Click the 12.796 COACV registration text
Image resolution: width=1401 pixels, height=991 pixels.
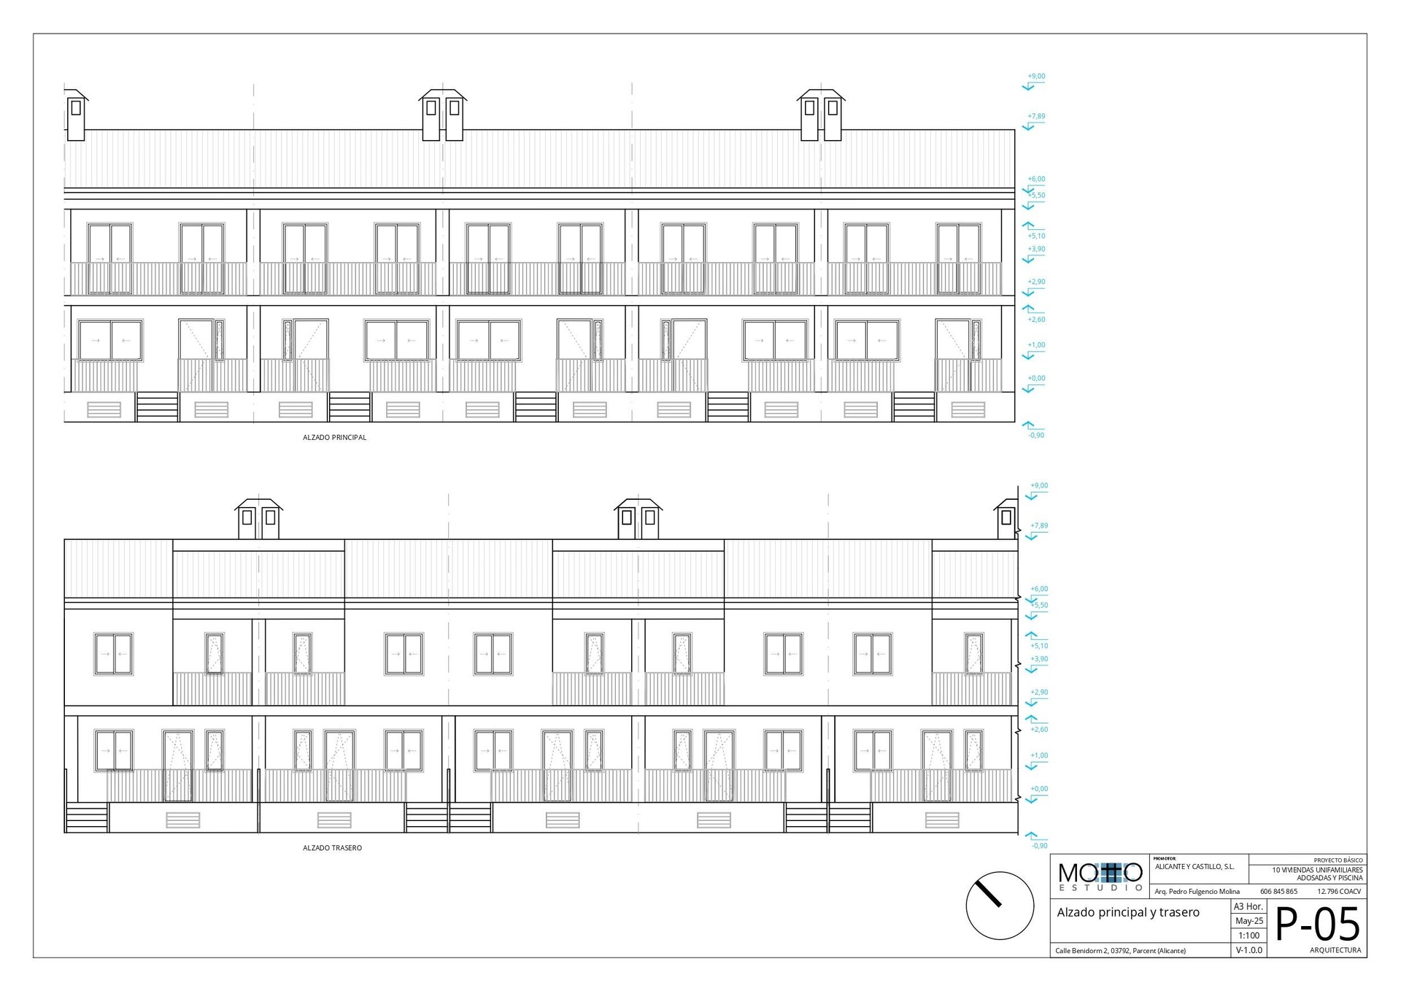coord(1338,892)
